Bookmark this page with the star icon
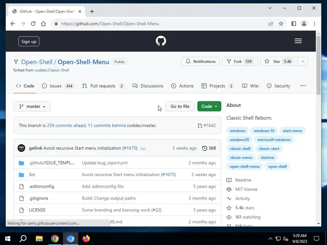The image size is (327, 245). 281,24
